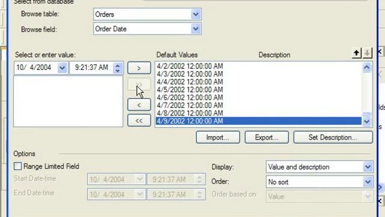This screenshot has width=385, height=217.
Task: Select 4/7/2002 12:00:00 AM in Default Values
Action: [259, 105]
